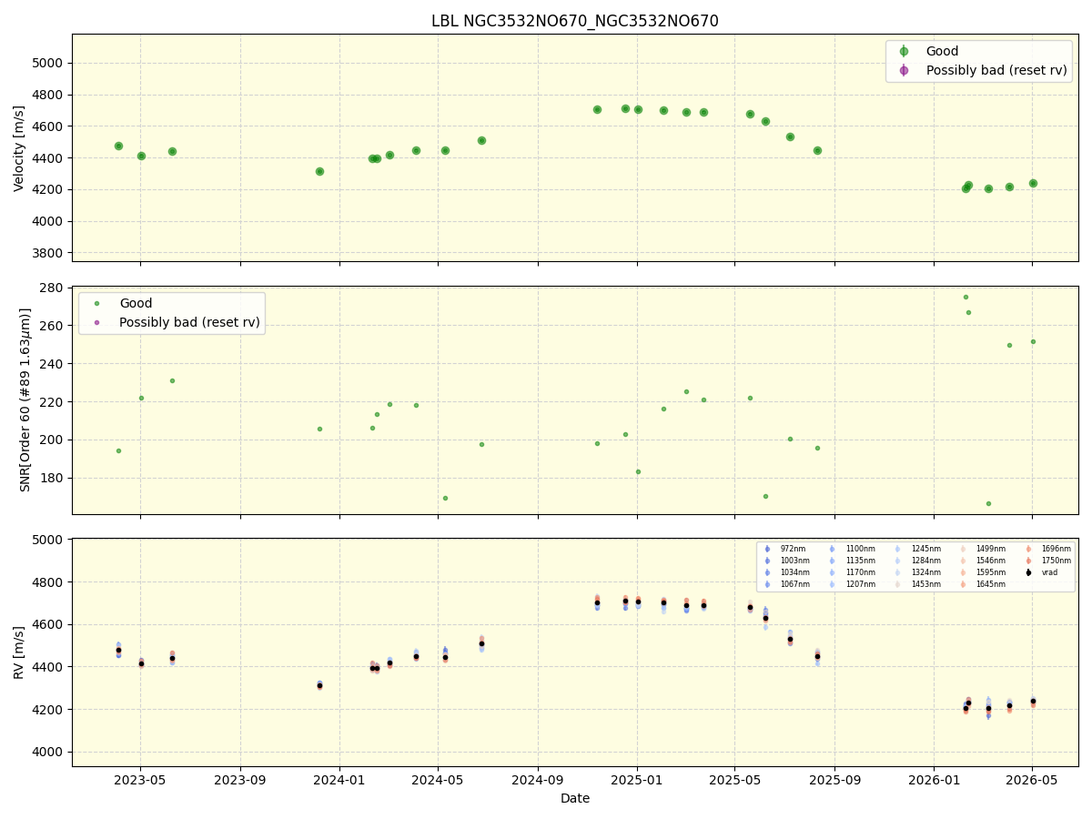This screenshot has height=819, width=1092.
Task: Click the Possibly bad (reset rv) label in Velocity legend
Action: (x=996, y=70)
